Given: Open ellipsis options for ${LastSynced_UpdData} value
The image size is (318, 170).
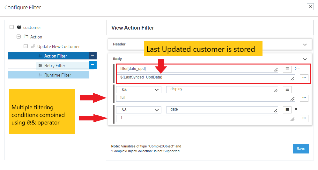Looking at the screenshot, I should [x=304, y=78].
